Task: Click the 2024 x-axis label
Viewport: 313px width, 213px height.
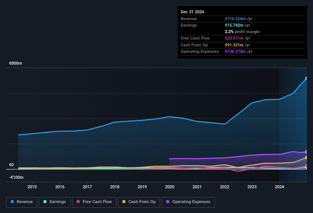Action: pyautogui.click(x=279, y=187)
